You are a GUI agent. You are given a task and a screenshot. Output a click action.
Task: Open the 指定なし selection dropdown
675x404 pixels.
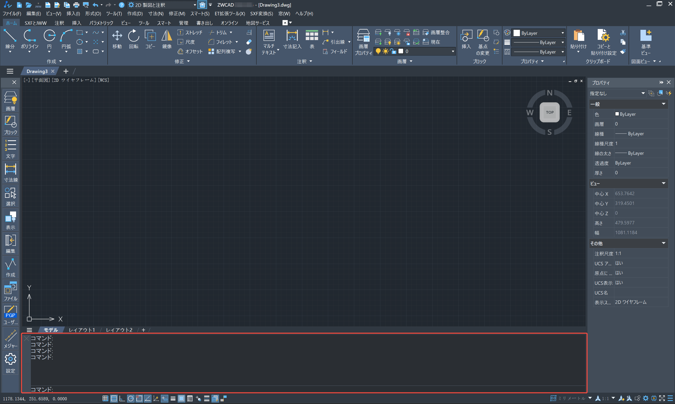[x=617, y=93]
